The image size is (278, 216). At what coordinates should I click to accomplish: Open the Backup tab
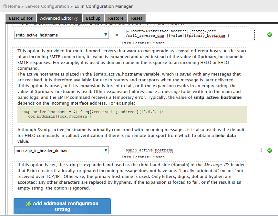pyautogui.click(x=93, y=18)
